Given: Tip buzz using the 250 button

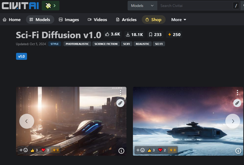Looking at the screenshot, I should click(x=174, y=34).
